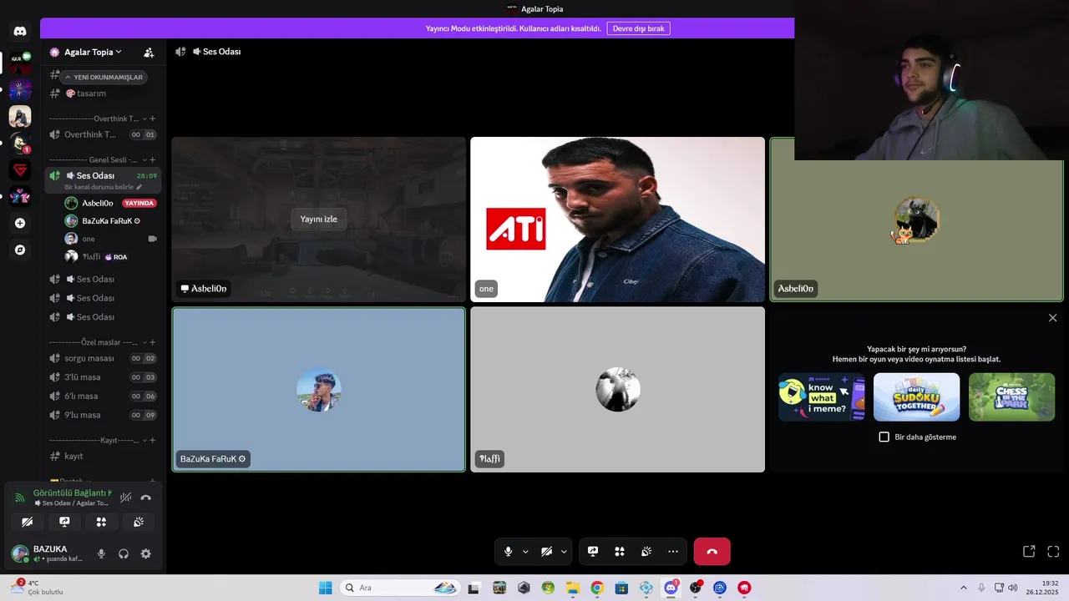Select Asheli0n in voice channel member list
This screenshot has height=601, width=1069.
pos(110,203)
